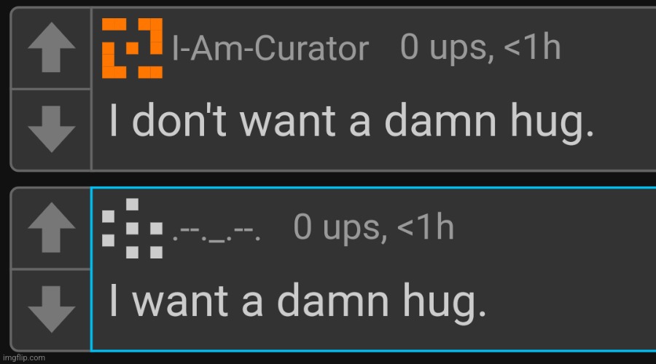This screenshot has height=364, width=656.
Task: Upvote the I-Am-Curator comment
Action: click(52, 47)
